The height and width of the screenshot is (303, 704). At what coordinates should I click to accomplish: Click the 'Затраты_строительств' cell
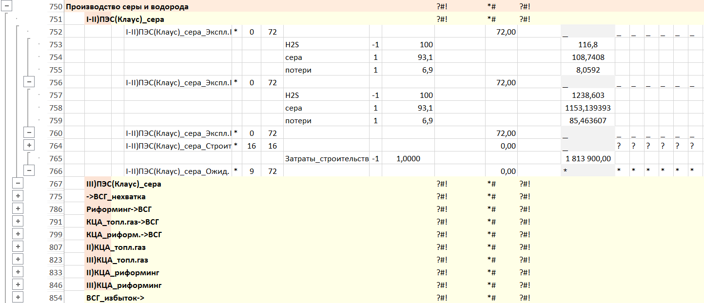click(326, 158)
